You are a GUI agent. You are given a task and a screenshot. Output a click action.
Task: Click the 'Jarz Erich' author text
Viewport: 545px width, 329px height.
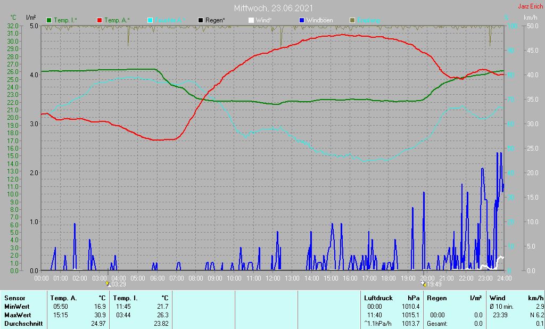coord(530,6)
